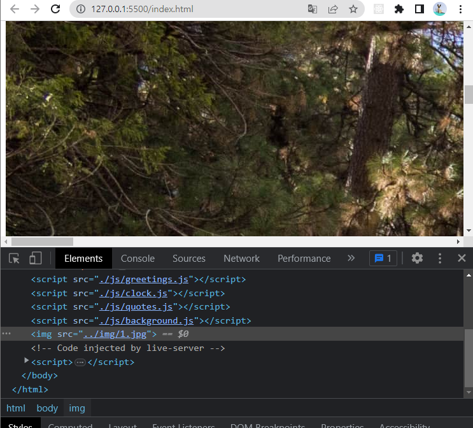View site information icon in address bar

pos(81,9)
